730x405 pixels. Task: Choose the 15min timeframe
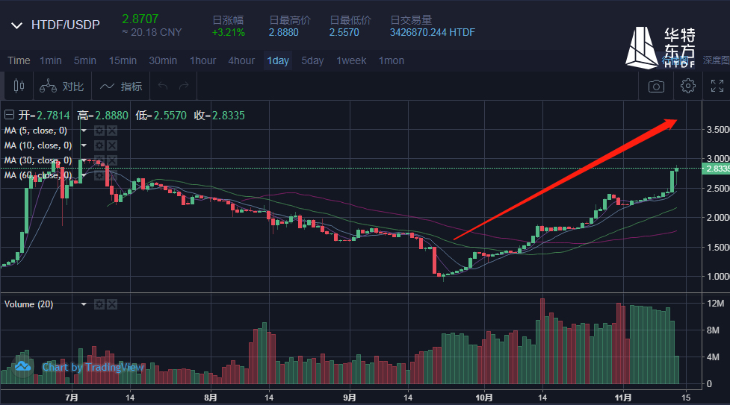tap(123, 60)
